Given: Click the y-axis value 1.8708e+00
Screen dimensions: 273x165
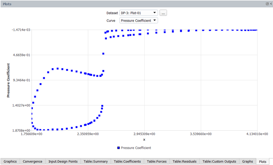Looking at the screenshot, I should coord(21,130).
